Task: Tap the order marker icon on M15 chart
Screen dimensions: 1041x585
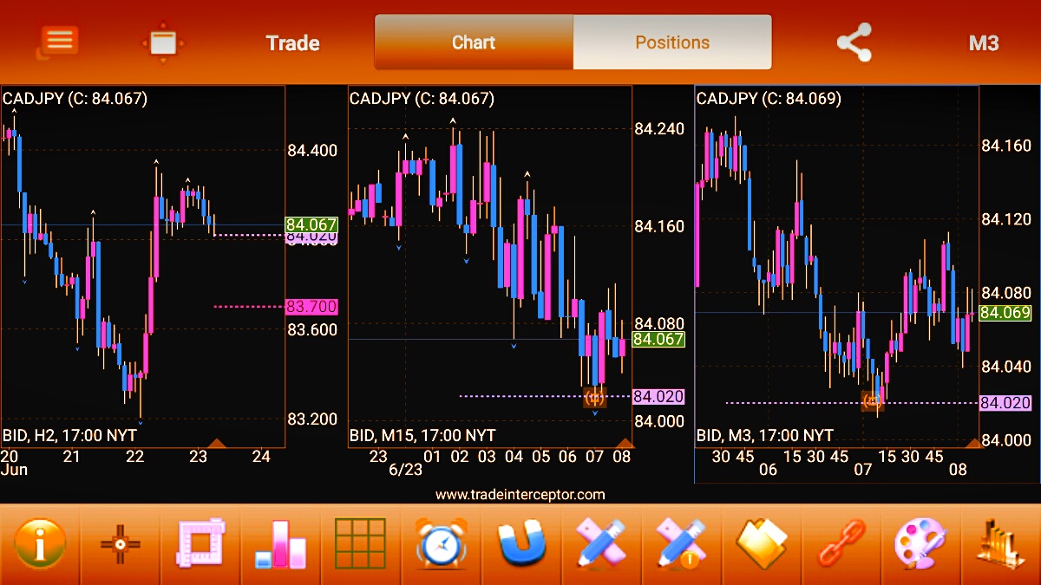Action: coord(594,397)
